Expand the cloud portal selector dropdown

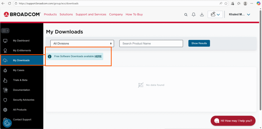(215, 15)
